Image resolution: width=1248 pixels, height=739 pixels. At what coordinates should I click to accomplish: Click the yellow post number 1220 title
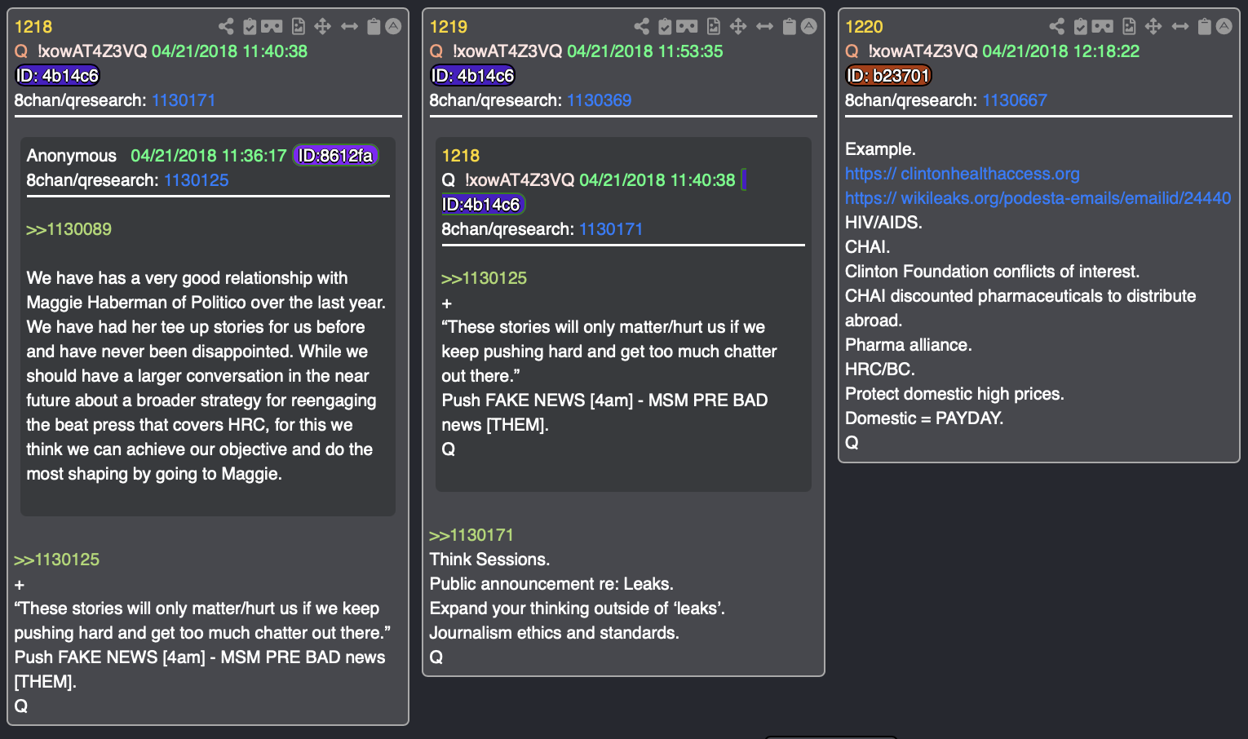click(864, 27)
